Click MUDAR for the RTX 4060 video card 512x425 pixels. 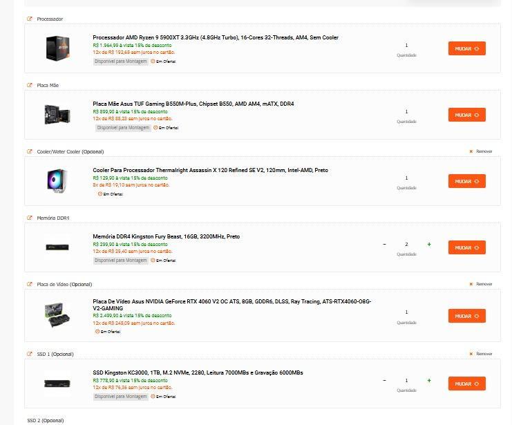(x=467, y=316)
